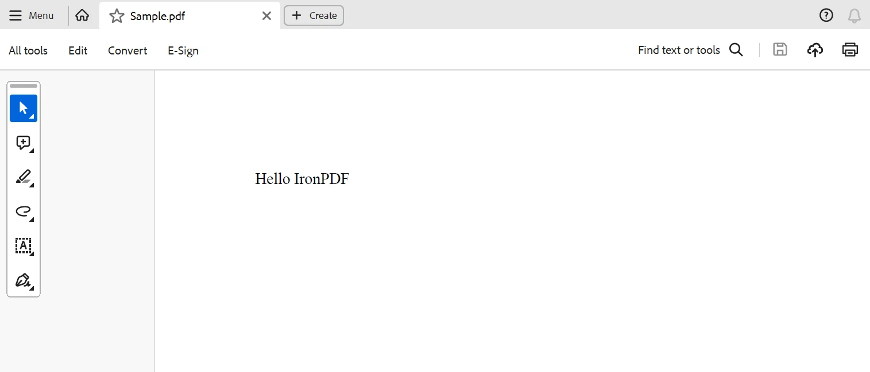Start the Fill & Sign tool

(x=23, y=280)
